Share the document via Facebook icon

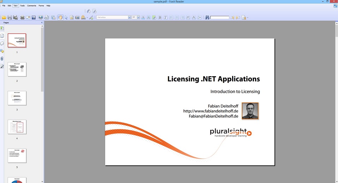coord(34,17)
